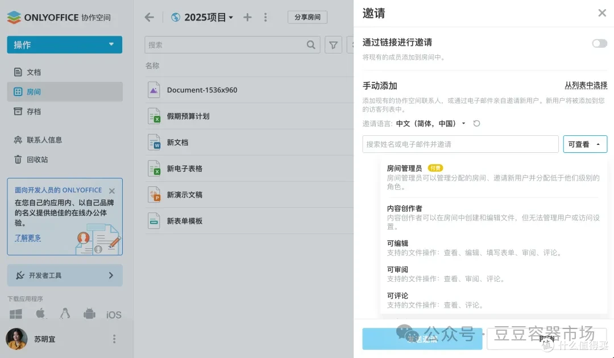Follow the 了解更多 link
614x358 pixels.
[28, 238]
